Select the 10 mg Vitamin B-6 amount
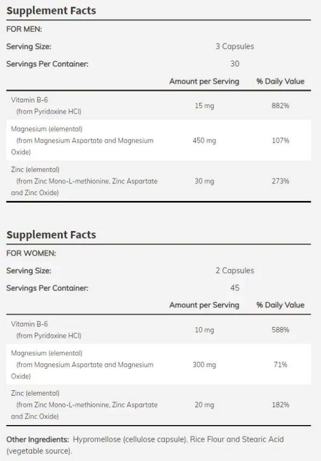Screen dimensions: 321x461 (204, 330)
